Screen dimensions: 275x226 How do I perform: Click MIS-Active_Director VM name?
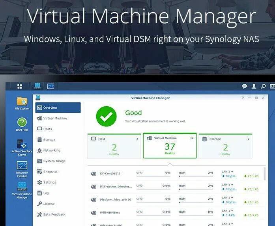(x=116, y=187)
